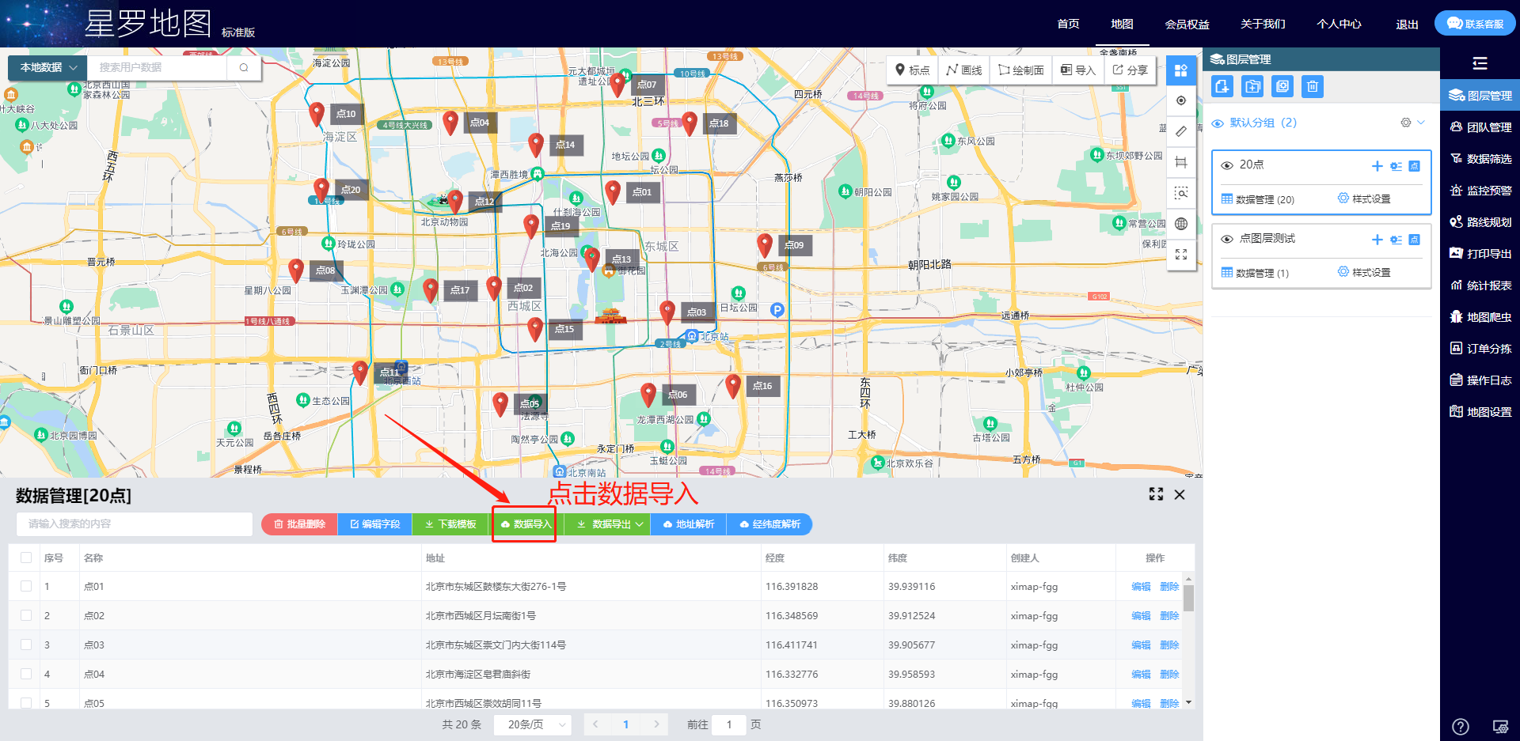Check the checkbox for row 点01
This screenshot has height=741, width=1520.
pyautogui.click(x=26, y=586)
